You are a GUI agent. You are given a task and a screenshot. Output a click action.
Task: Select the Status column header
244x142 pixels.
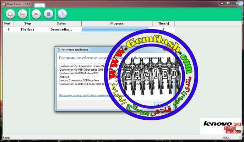(61, 23)
